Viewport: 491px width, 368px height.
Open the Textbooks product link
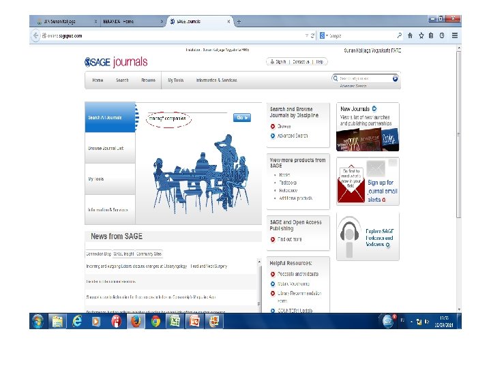[288, 183]
